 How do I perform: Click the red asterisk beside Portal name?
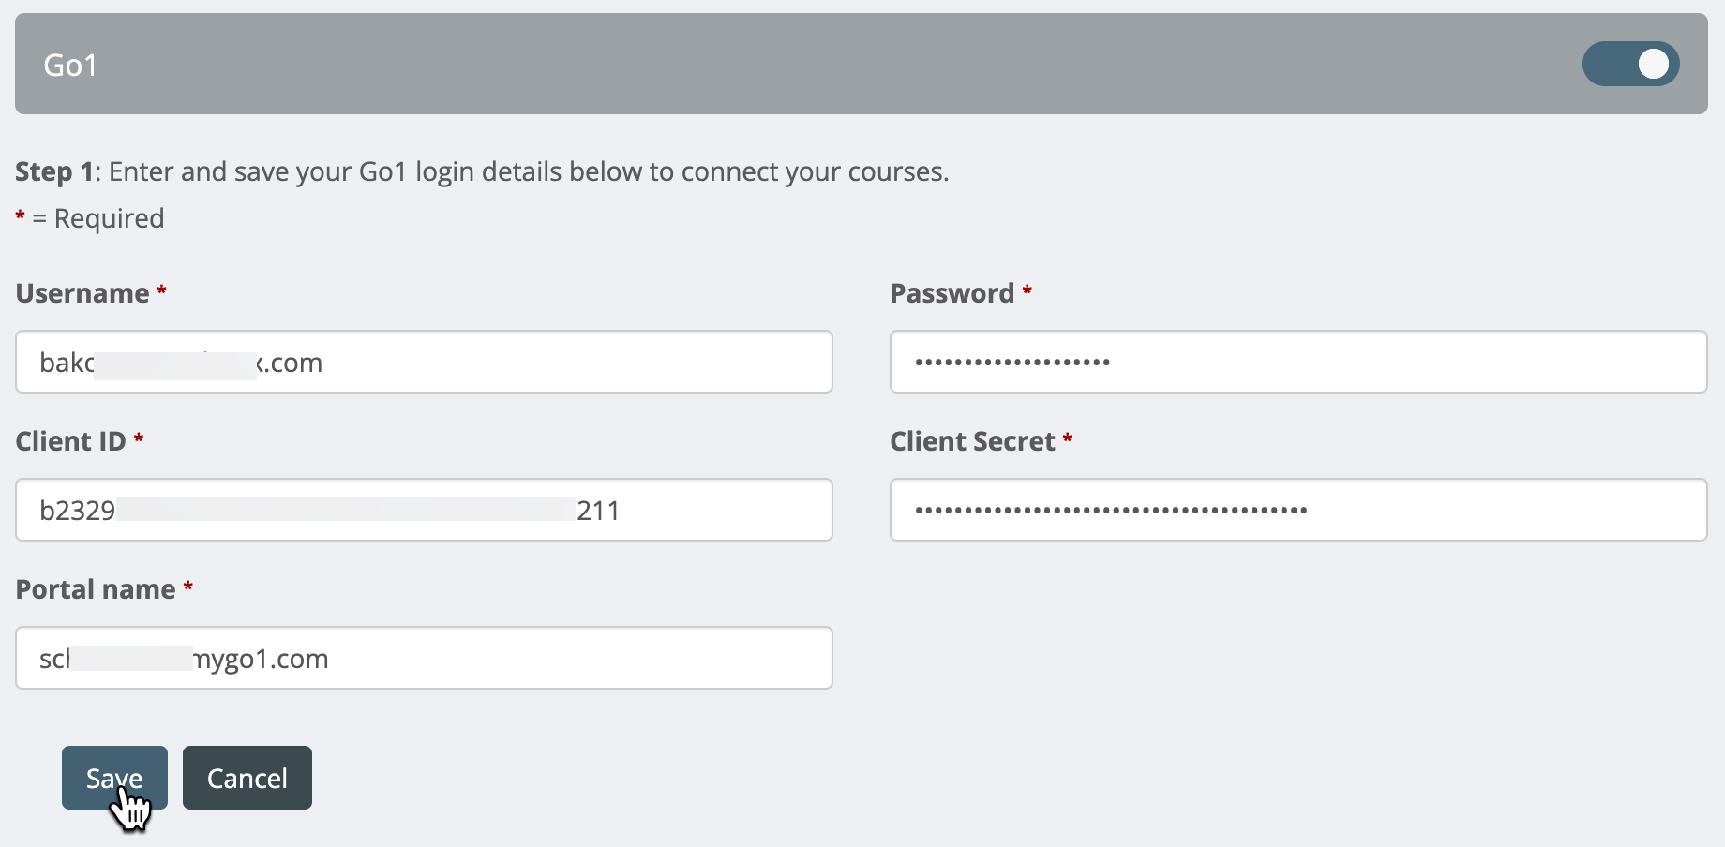[x=188, y=587]
